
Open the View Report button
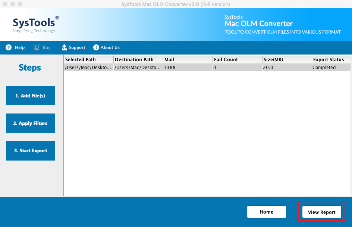(322, 212)
